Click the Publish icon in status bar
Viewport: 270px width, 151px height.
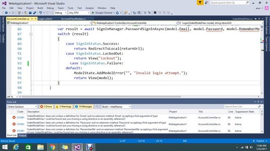coord(254,141)
